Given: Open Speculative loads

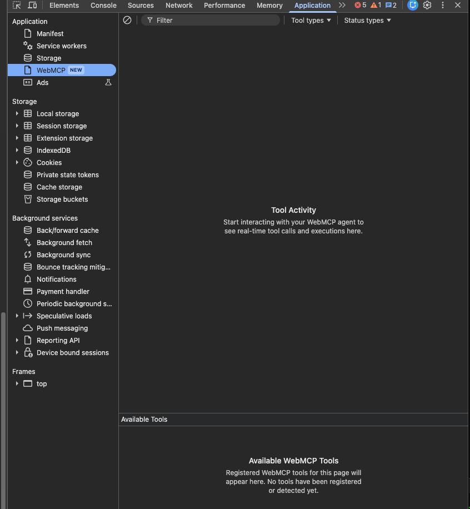Looking at the screenshot, I should (x=62, y=316).
